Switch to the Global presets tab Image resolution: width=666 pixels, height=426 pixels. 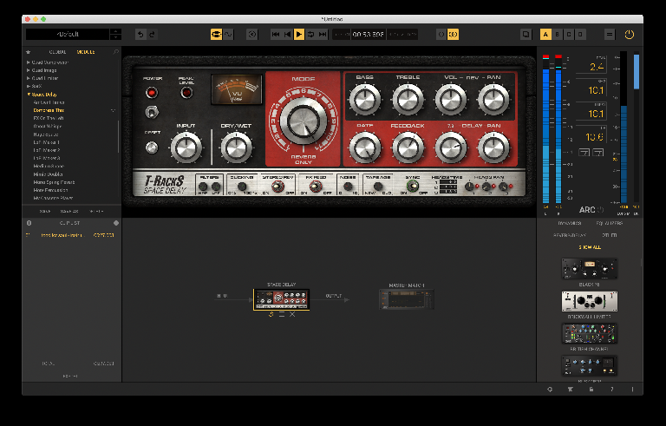[x=57, y=52]
